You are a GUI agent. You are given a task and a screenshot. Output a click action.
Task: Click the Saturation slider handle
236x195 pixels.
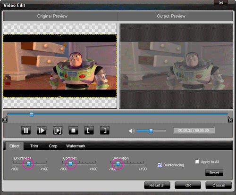(x=118, y=163)
